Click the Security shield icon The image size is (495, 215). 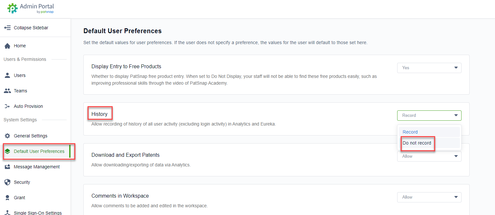tap(7, 182)
